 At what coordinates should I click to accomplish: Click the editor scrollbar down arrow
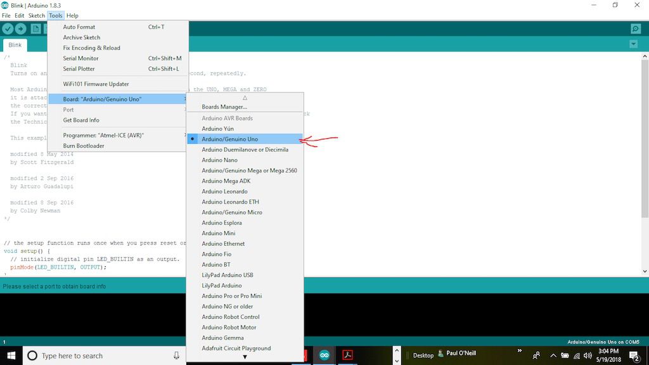coord(645,271)
